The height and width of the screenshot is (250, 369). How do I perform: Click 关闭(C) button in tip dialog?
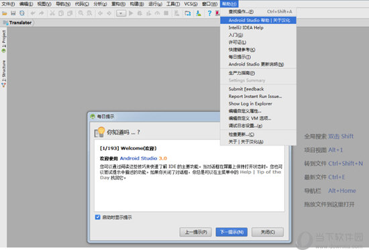point(268,232)
